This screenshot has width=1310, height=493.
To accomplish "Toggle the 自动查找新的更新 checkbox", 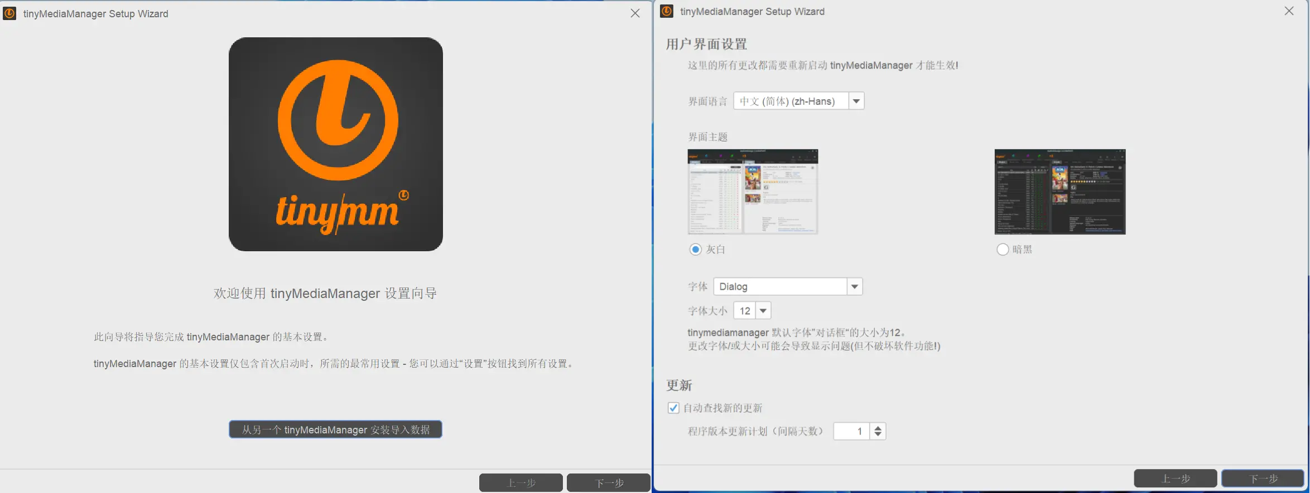I will tap(673, 408).
